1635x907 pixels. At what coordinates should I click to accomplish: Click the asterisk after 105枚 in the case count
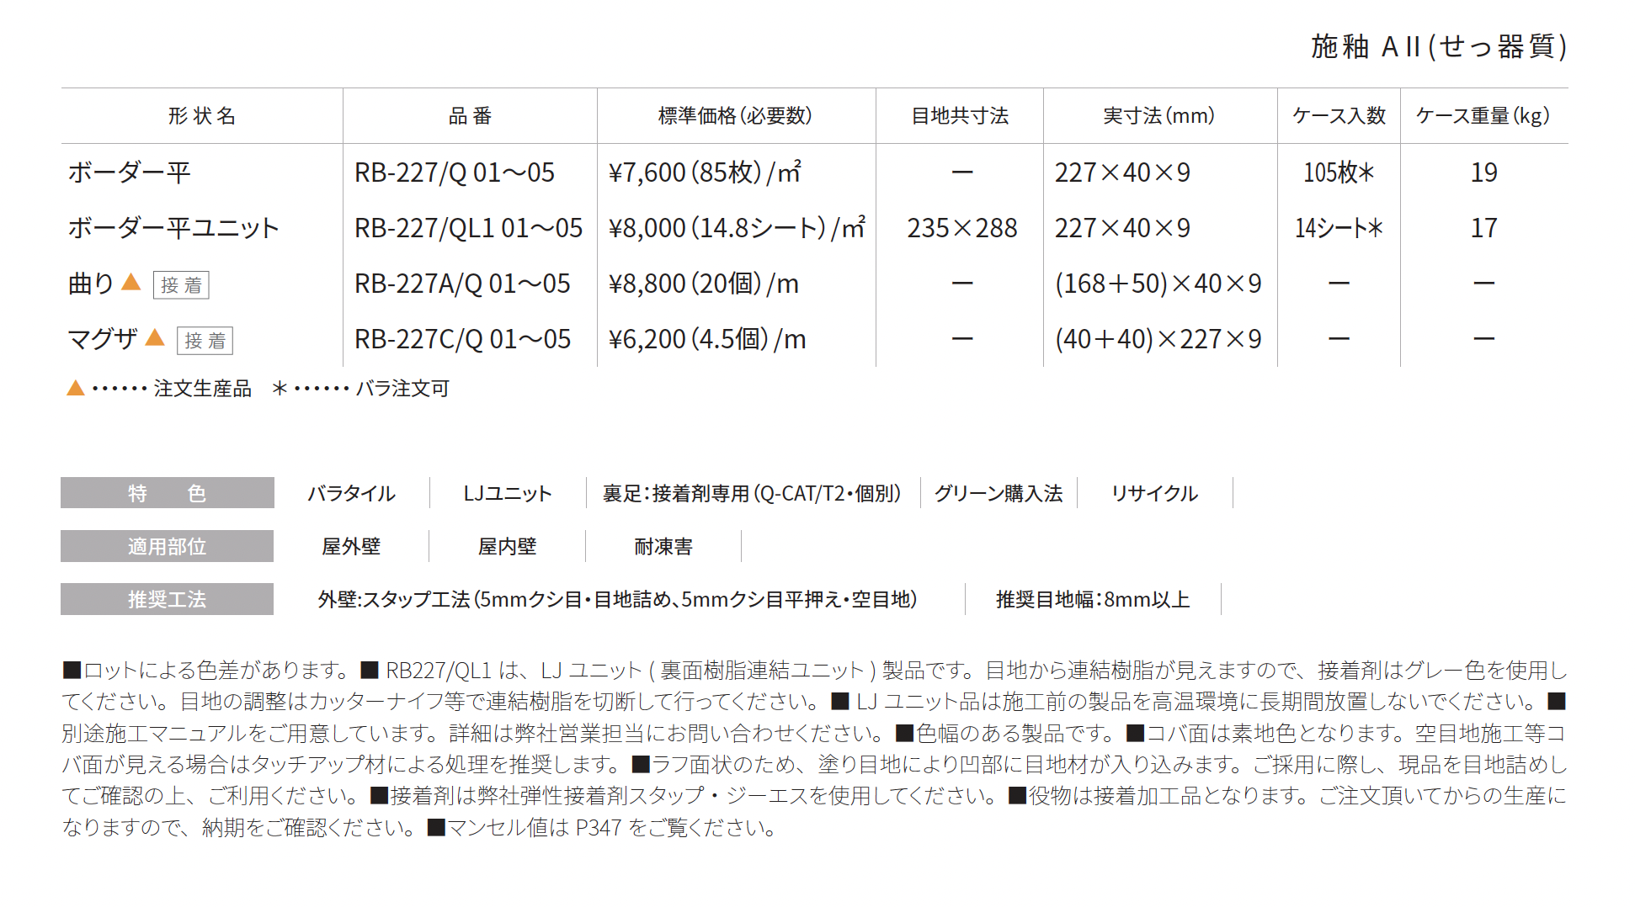click(1366, 172)
